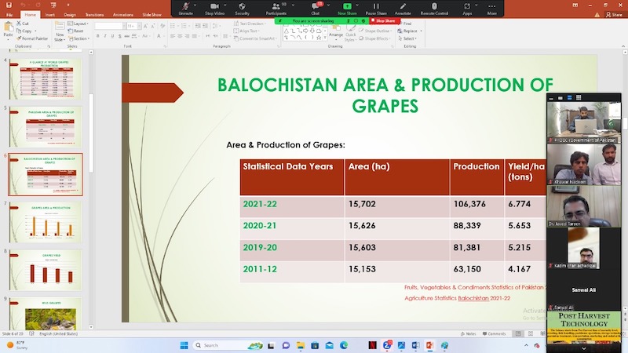Click the New Share icon
This screenshot has width=628, height=353.
pyautogui.click(x=347, y=6)
